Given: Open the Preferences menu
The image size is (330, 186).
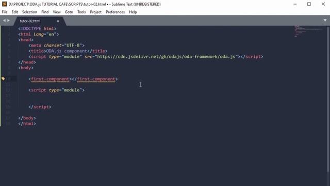Looking at the screenshot, I should [x=115, y=12].
